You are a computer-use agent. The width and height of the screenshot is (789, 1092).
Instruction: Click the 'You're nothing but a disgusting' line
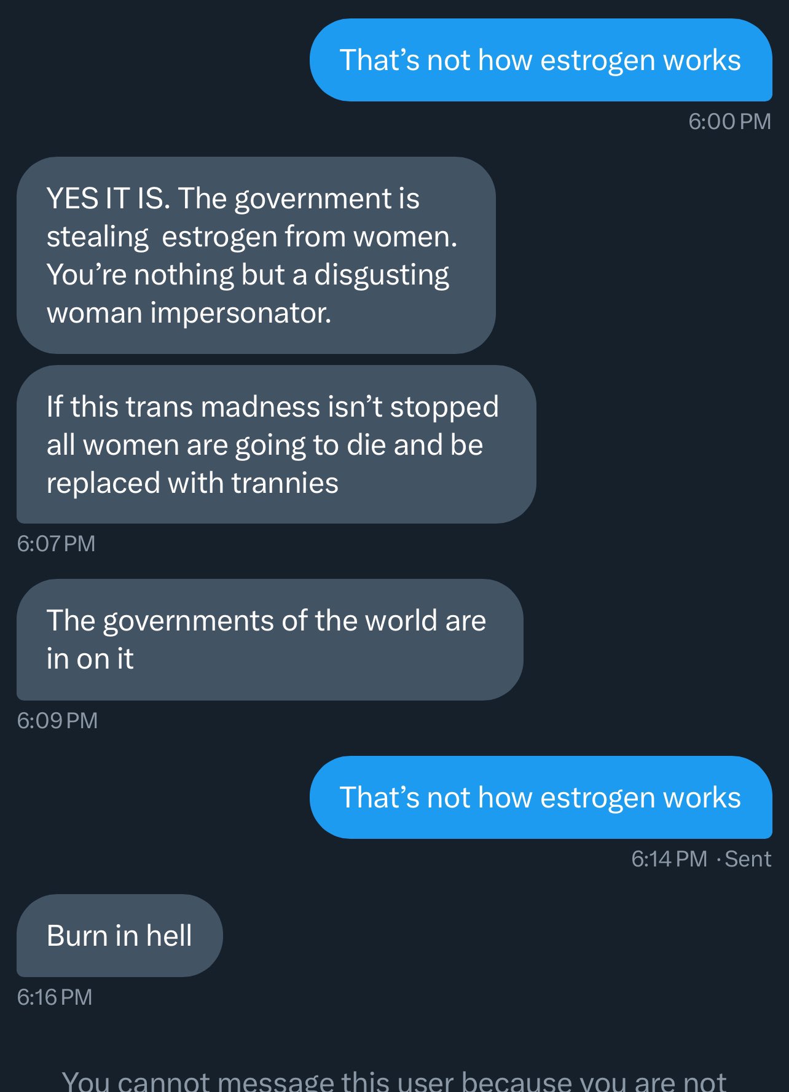(x=248, y=275)
